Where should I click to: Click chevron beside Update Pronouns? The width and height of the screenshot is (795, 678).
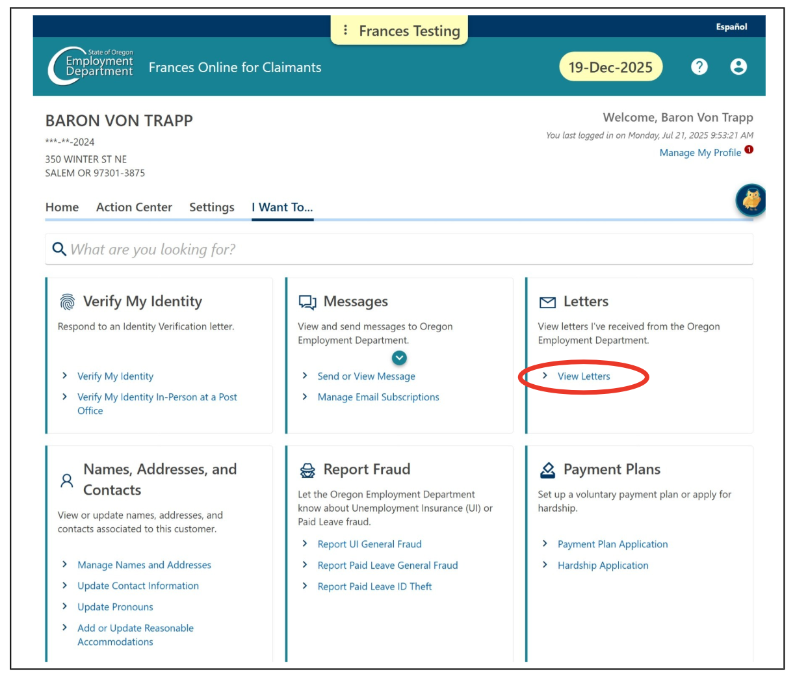point(64,606)
